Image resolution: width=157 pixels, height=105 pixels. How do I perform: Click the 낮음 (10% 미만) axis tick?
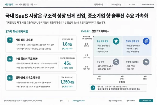[x=86, y=68]
